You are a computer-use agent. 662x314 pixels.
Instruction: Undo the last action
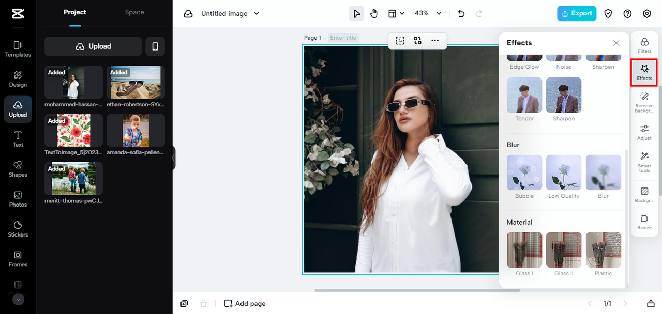461,13
